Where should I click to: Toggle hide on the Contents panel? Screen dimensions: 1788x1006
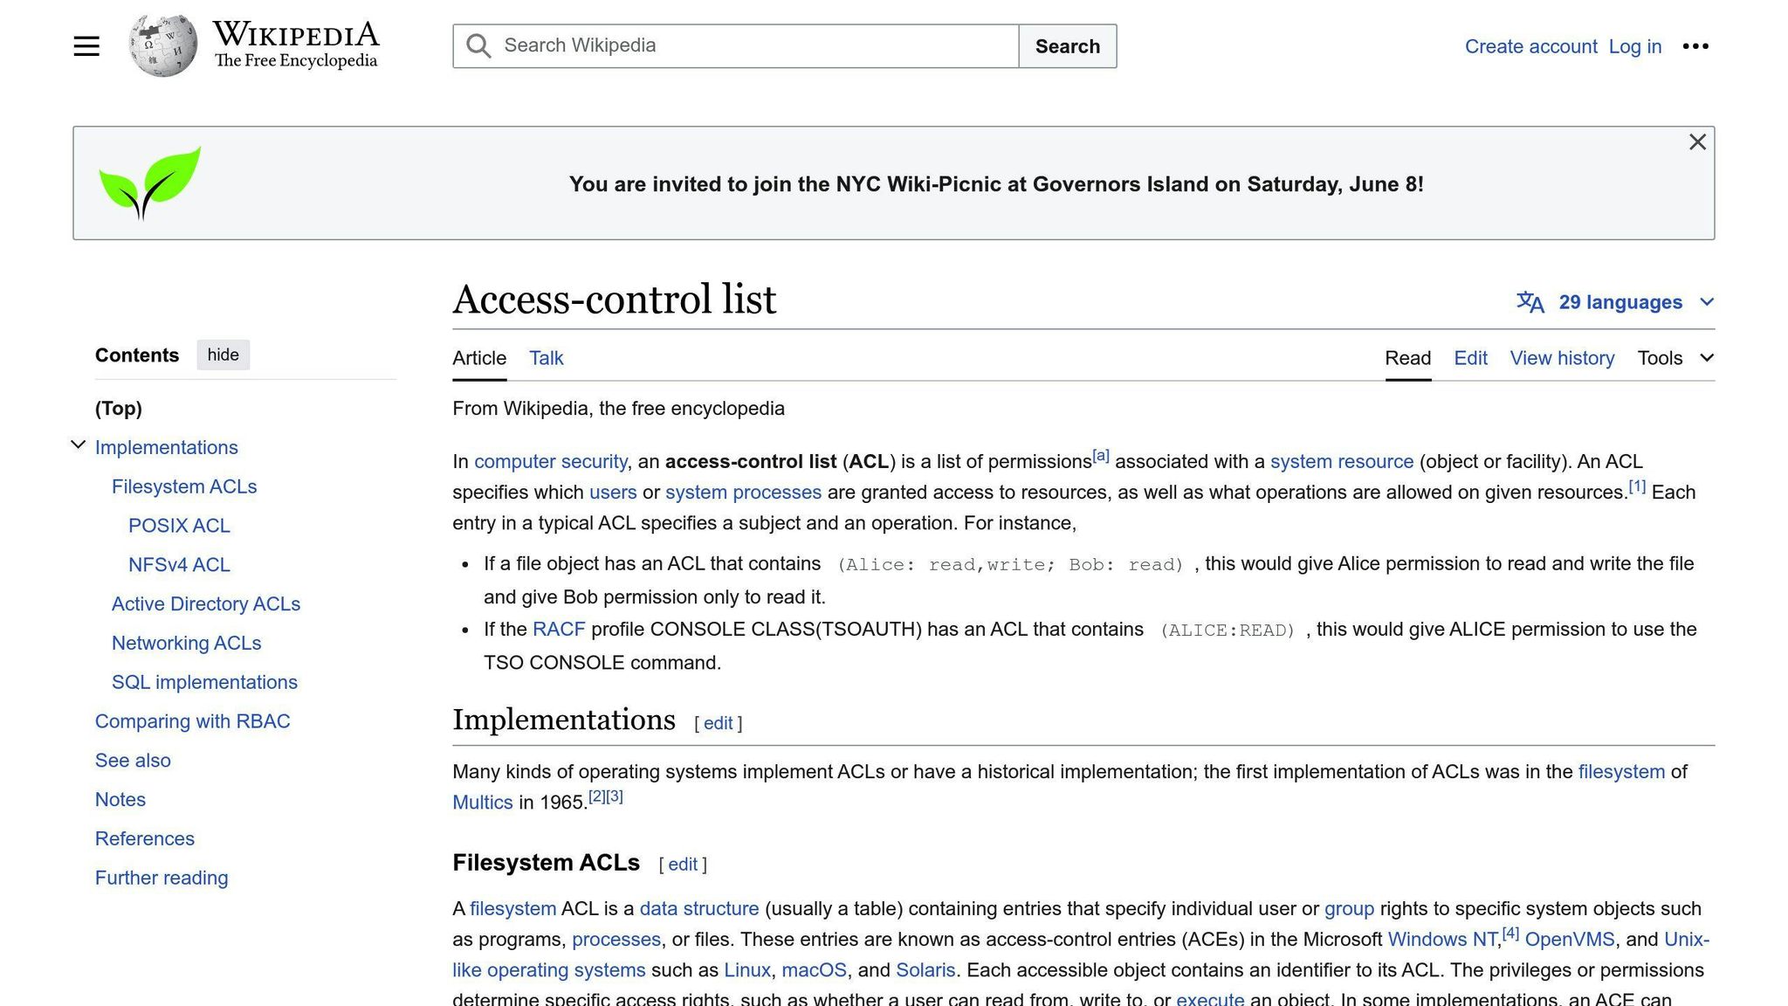tap(223, 355)
